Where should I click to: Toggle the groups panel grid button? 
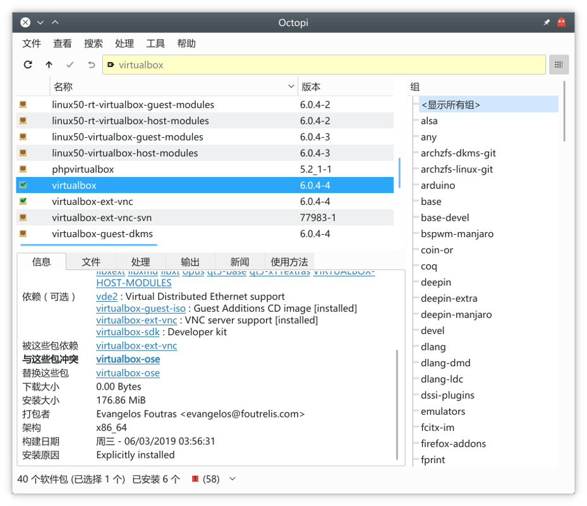point(559,65)
